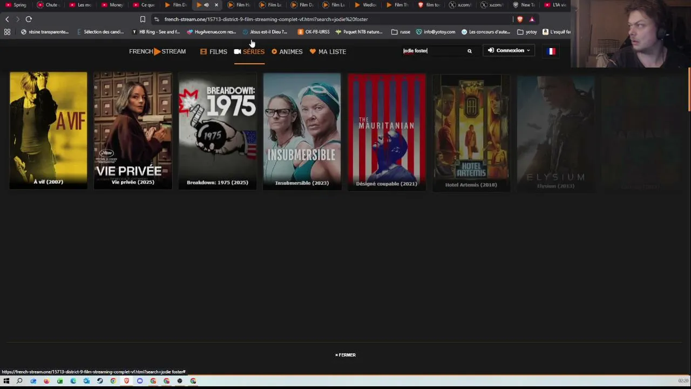691x389 pixels.
Task: Open the résine transparente bookmark
Action: click(x=45, y=32)
